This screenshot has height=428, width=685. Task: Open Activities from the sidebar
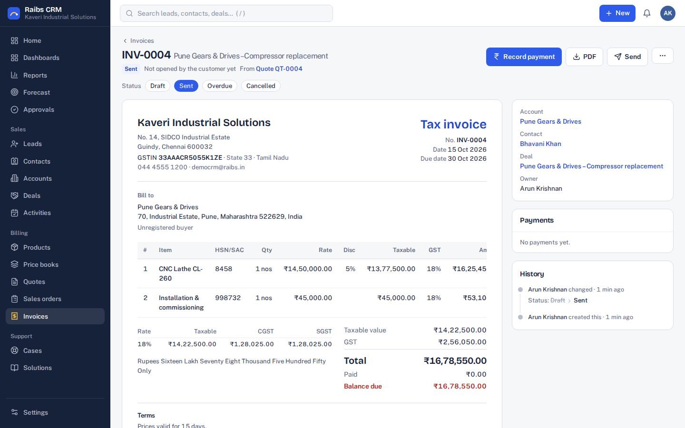click(x=55, y=213)
